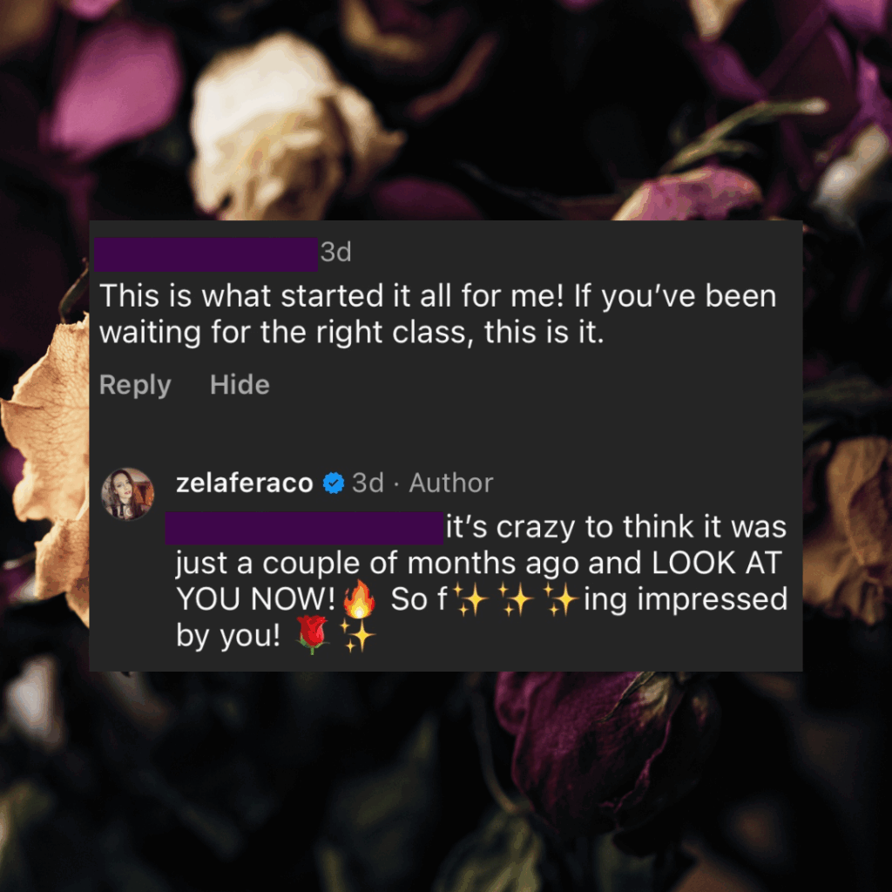Screen dimensions: 892x892
Task: Click the 3d timestamp on top comment
Action: coord(335,252)
